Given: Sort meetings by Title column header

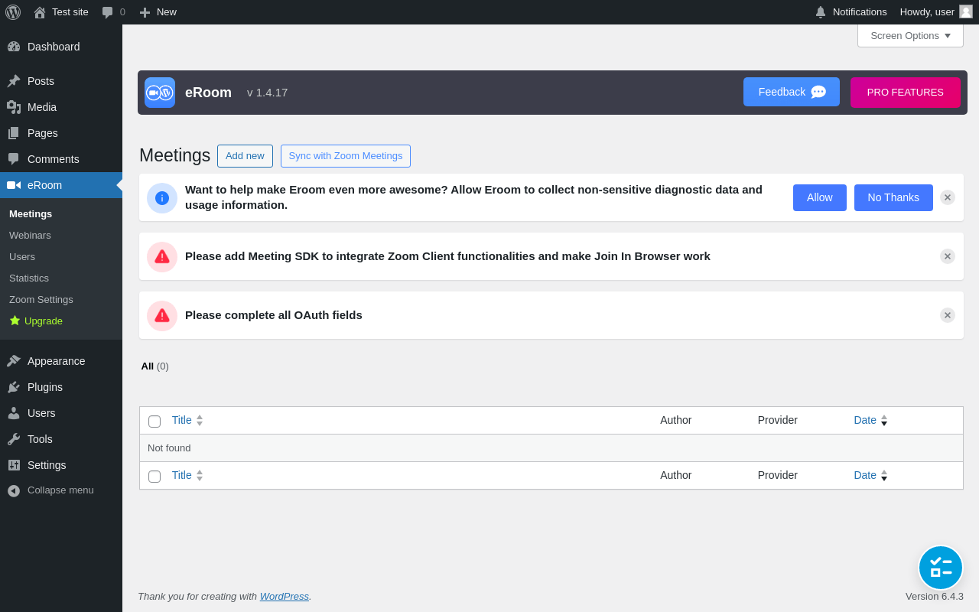Looking at the screenshot, I should click(x=182, y=420).
